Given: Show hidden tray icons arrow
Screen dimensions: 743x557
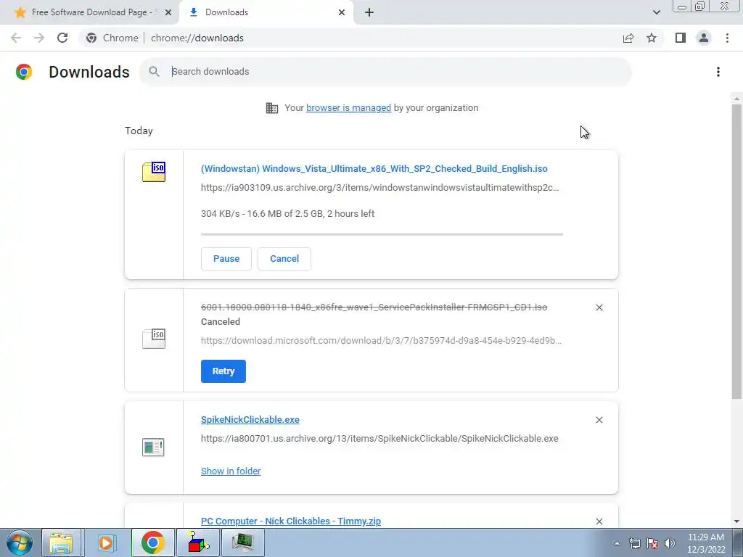Looking at the screenshot, I should coord(617,543).
